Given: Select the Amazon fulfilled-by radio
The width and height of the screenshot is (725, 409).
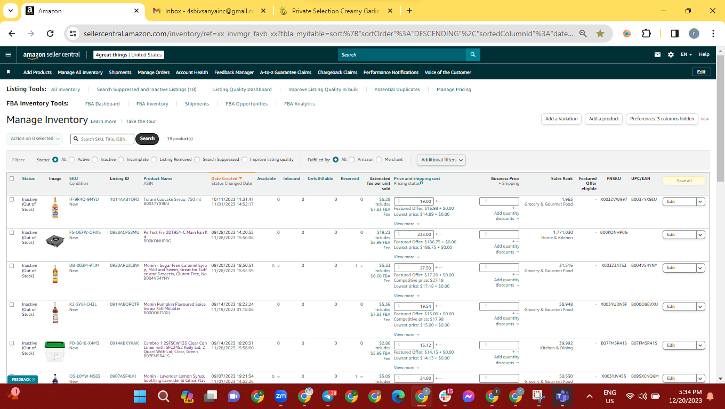Looking at the screenshot, I should (352, 159).
